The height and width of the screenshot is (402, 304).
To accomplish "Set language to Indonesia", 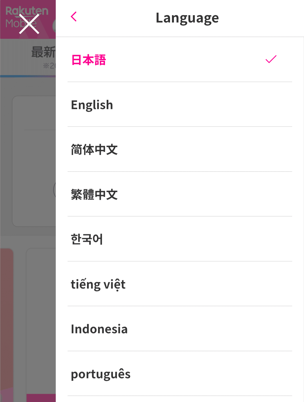I will [99, 329].
